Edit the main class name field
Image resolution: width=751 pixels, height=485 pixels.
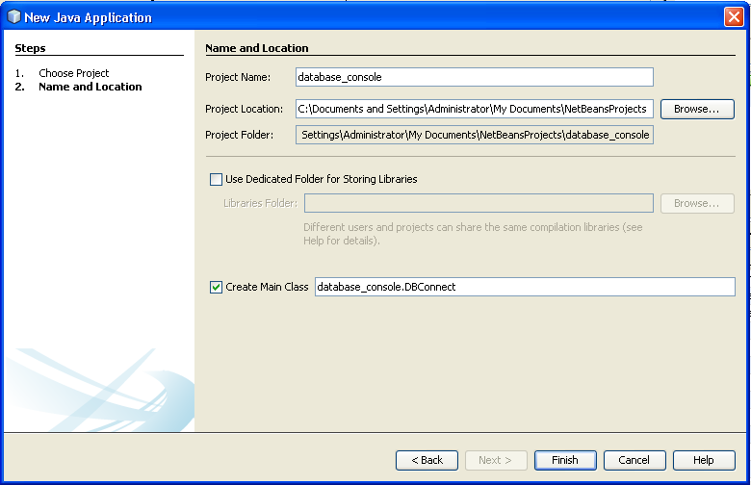(x=525, y=287)
